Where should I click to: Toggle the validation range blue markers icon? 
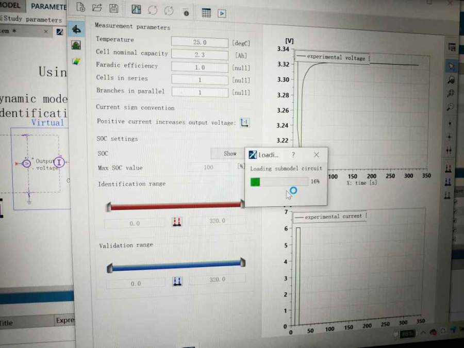click(177, 281)
